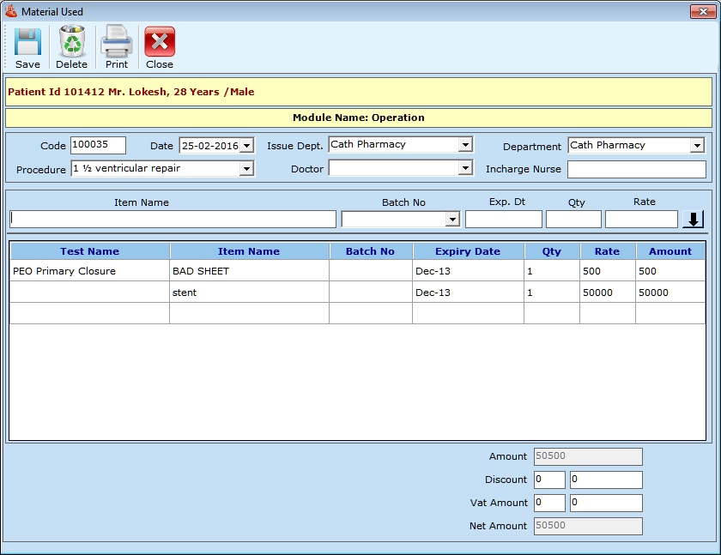Click the Code input field
The width and height of the screenshot is (721, 555).
pos(98,146)
